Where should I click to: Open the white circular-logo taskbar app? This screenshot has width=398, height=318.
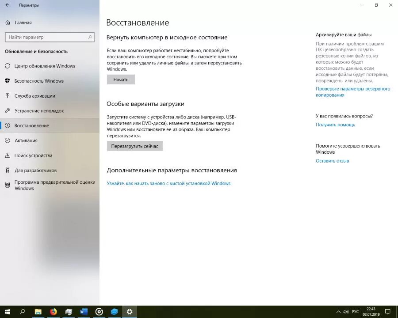99,312
